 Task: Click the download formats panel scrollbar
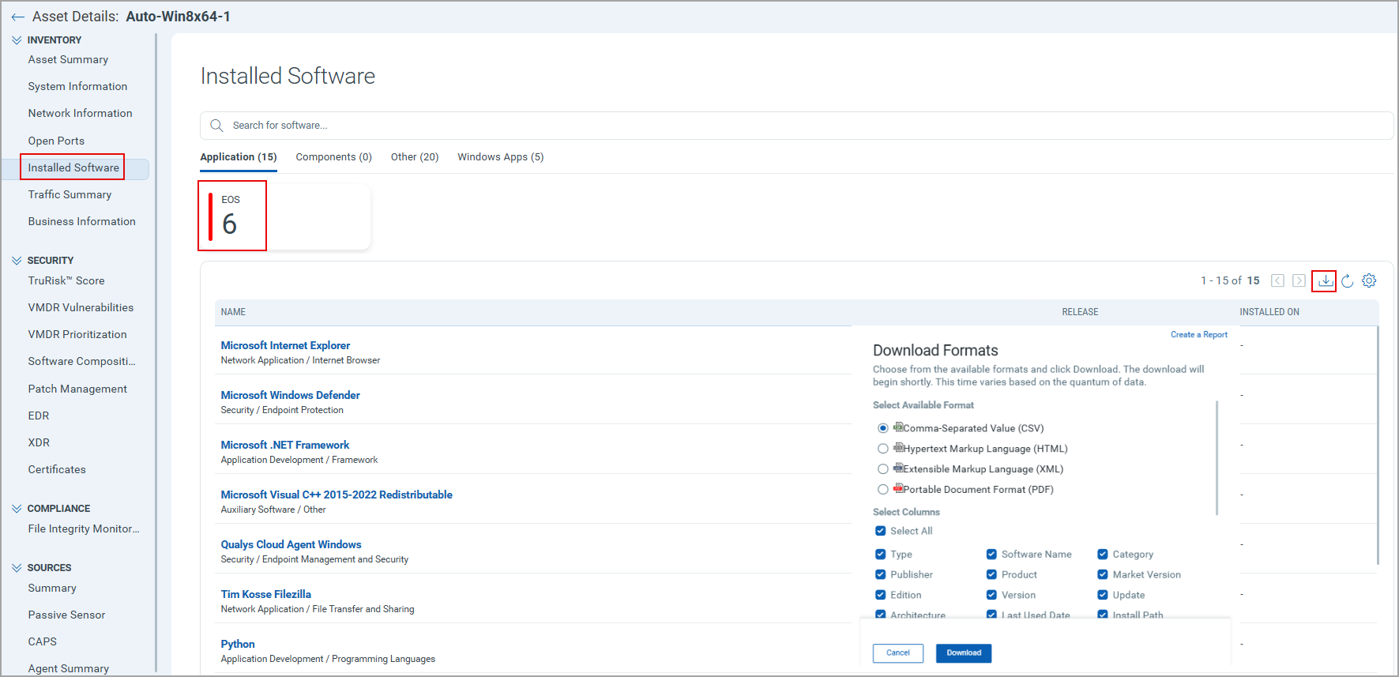(x=1217, y=458)
